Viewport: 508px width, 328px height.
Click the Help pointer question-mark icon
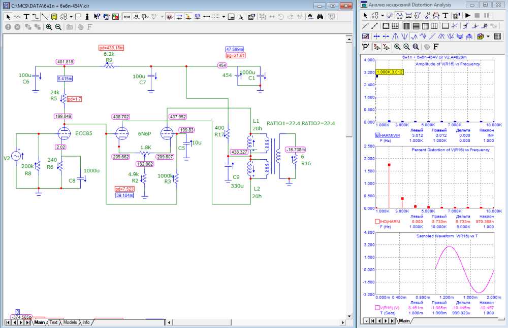(97, 16)
